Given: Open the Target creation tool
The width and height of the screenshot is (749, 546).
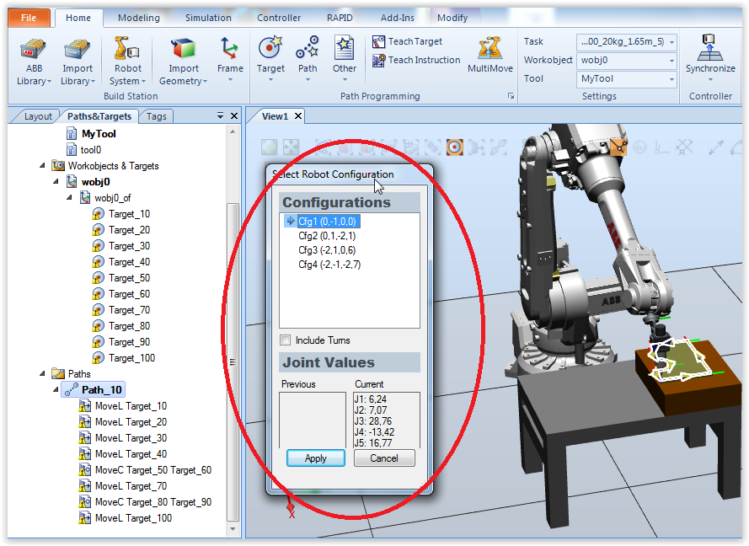Looking at the screenshot, I should (x=270, y=60).
